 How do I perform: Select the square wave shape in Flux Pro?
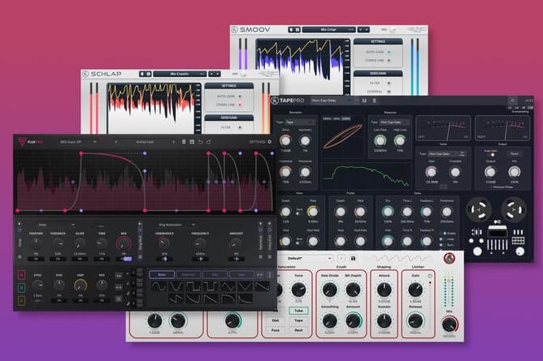tap(193, 286)
